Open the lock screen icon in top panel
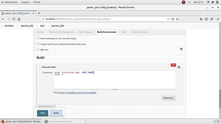 tap(217, 2)
